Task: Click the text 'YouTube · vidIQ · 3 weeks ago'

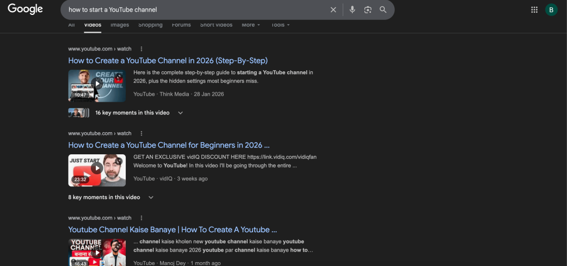Action: coord(171,179)
